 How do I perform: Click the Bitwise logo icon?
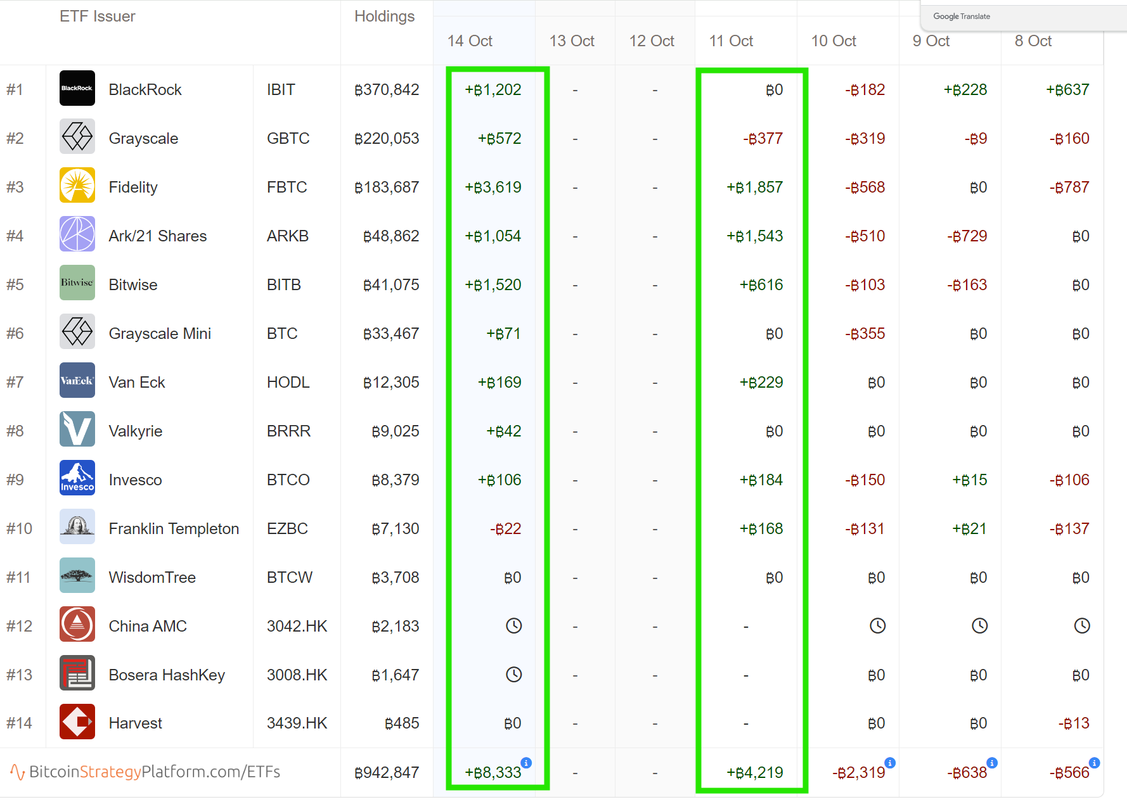click(x=77, y=283)
